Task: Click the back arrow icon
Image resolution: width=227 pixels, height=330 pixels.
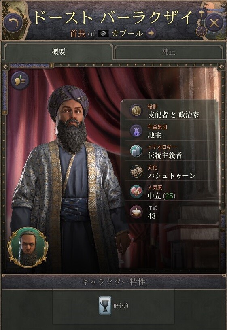Action: [x=13, y=23]
